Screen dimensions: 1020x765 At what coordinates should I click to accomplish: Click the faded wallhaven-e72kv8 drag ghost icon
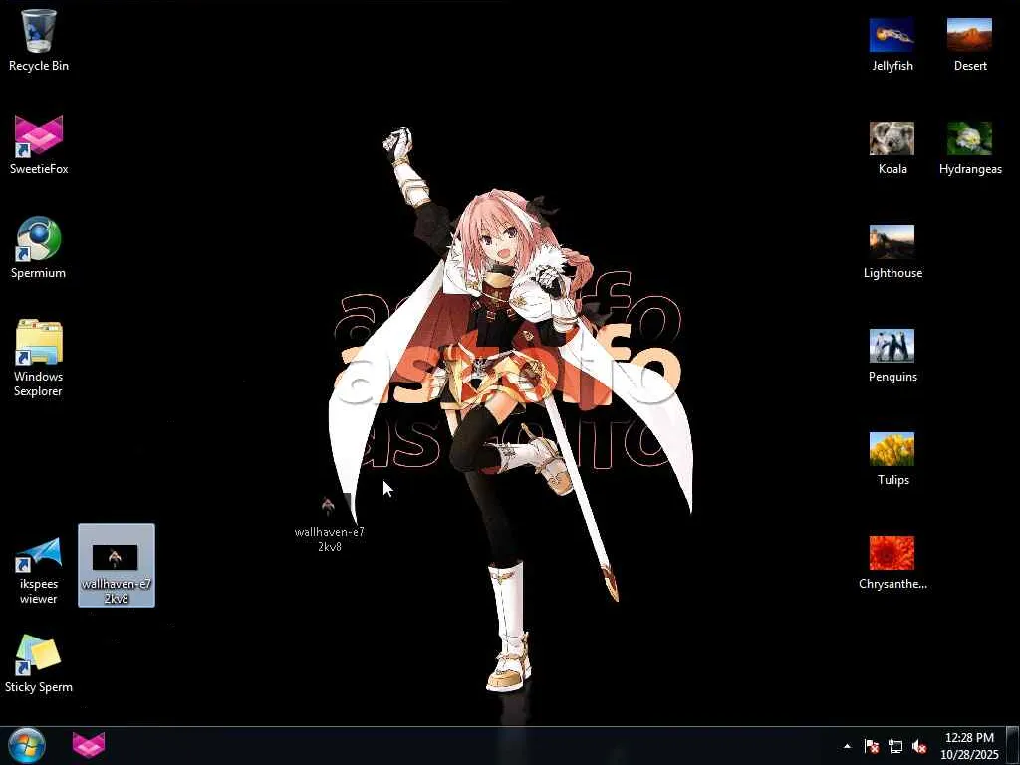[x=329, y=524]
